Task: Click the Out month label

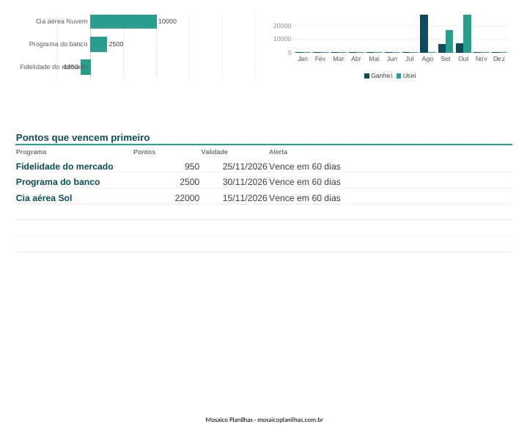Action: pos(463,59)
